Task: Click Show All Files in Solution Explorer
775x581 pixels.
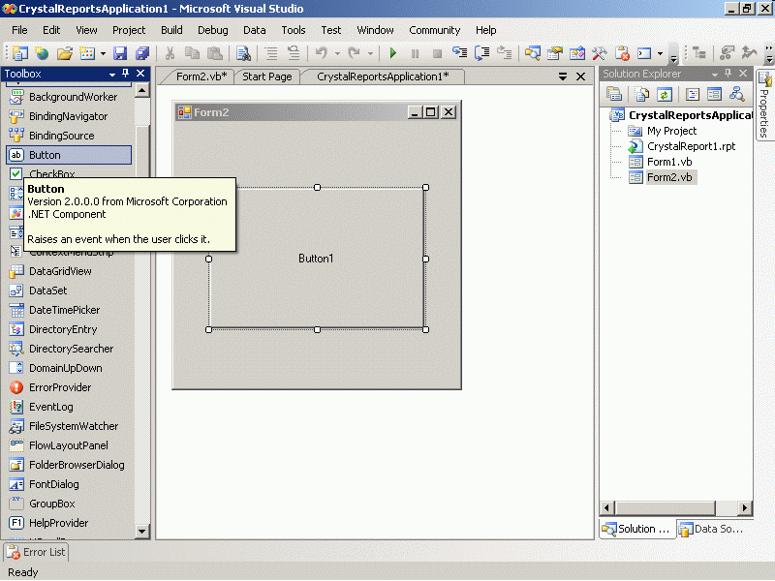Action: (x=641, y=94)
